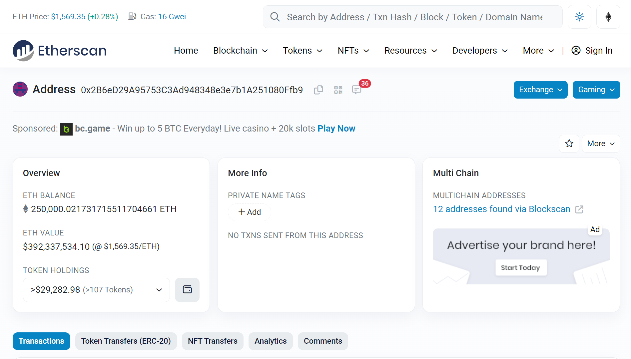Image resolution: width=631 pixels, height=359 pixels.
Task: Open the Gaming dropdown button
Action: (x=596, y=90)
